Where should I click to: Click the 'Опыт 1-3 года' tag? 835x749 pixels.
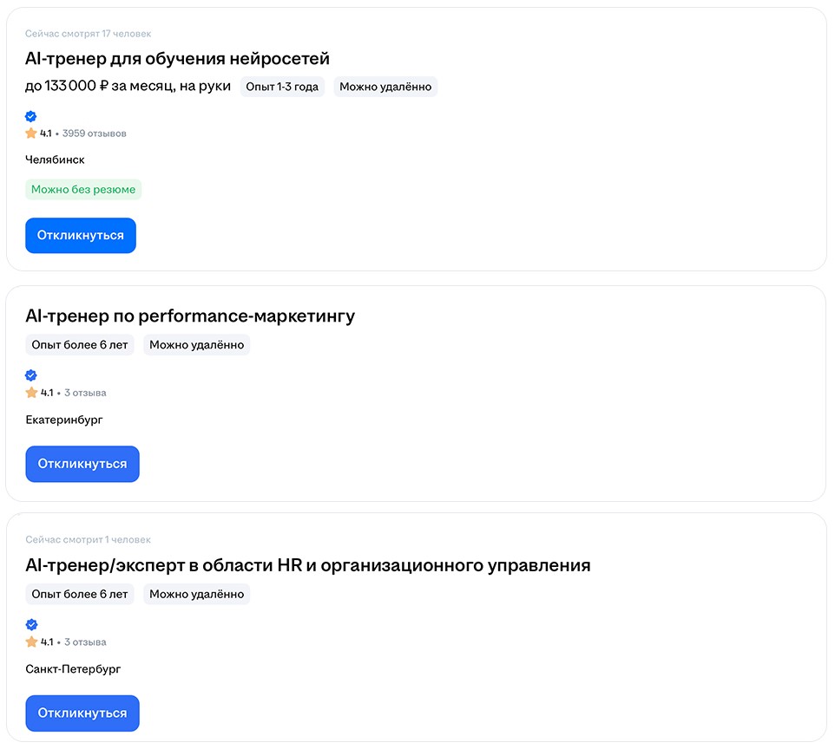point(282,87)
